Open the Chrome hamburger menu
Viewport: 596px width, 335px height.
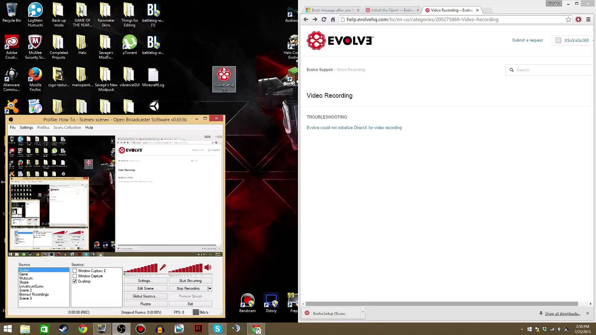pos(589,20)
